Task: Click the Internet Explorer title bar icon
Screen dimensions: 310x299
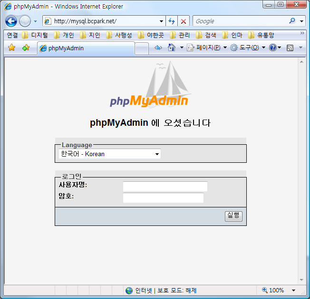Action: [8, 7]
